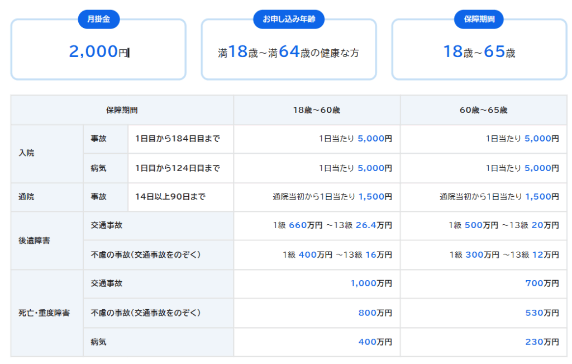The image size is (572, 364).
Task: Select the 2,000円 monthly premium amount
Action: click(98, 53)
